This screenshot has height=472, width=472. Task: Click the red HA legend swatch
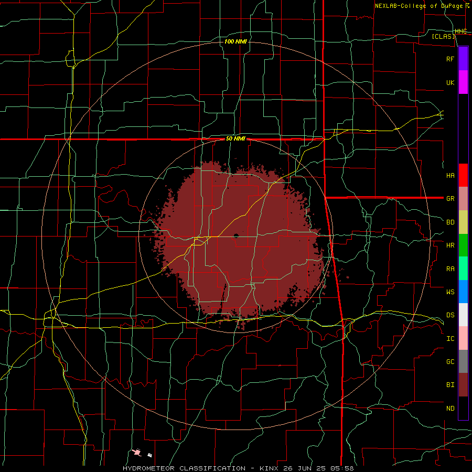[x=463, y=175]
